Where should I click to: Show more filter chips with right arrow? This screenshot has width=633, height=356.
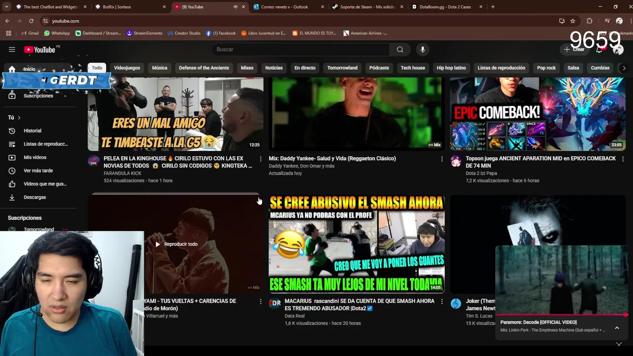[624, 68]
